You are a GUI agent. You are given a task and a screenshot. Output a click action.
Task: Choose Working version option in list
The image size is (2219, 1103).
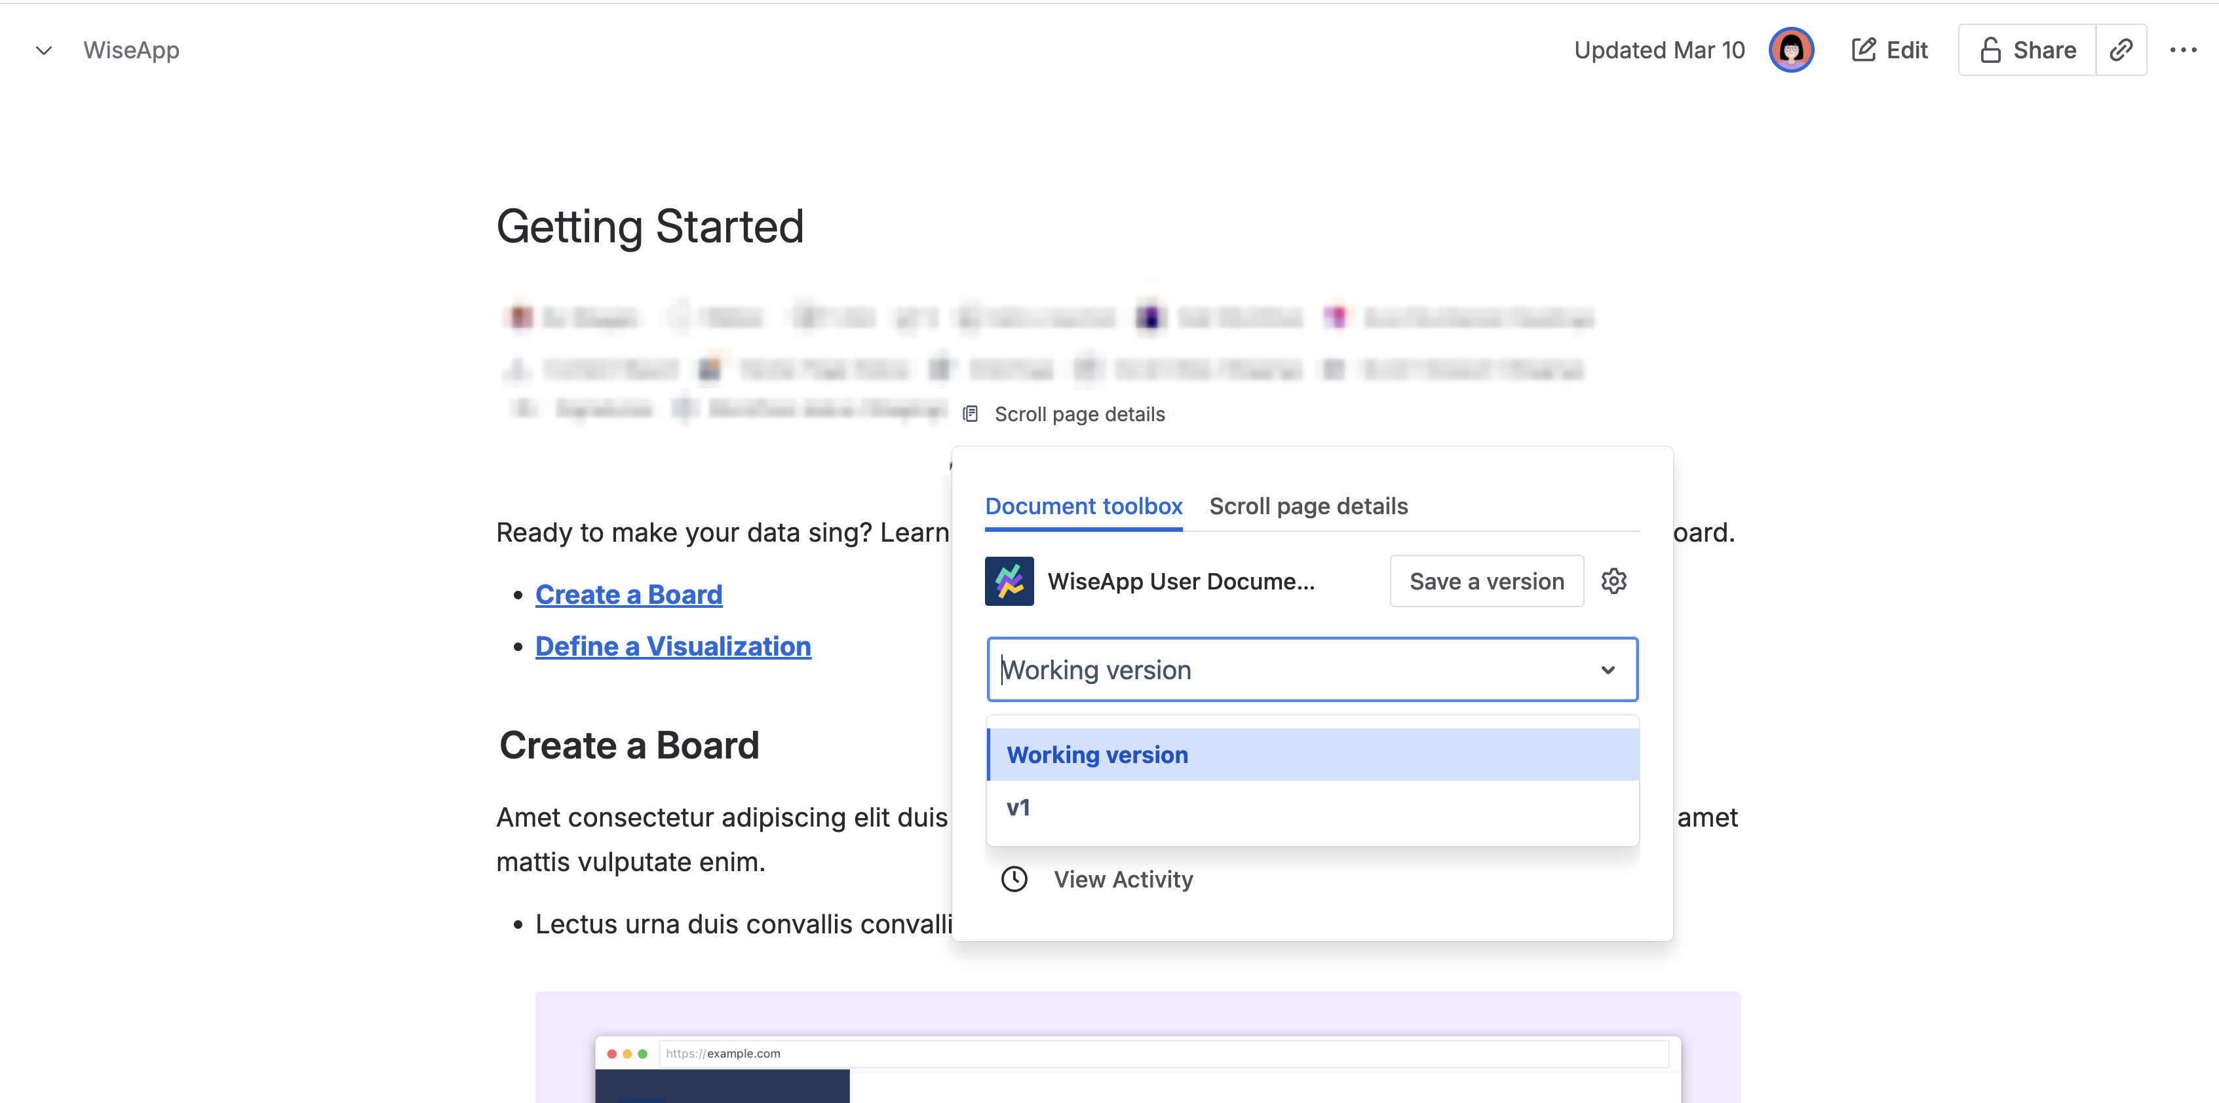click(x=1096, y=755)
